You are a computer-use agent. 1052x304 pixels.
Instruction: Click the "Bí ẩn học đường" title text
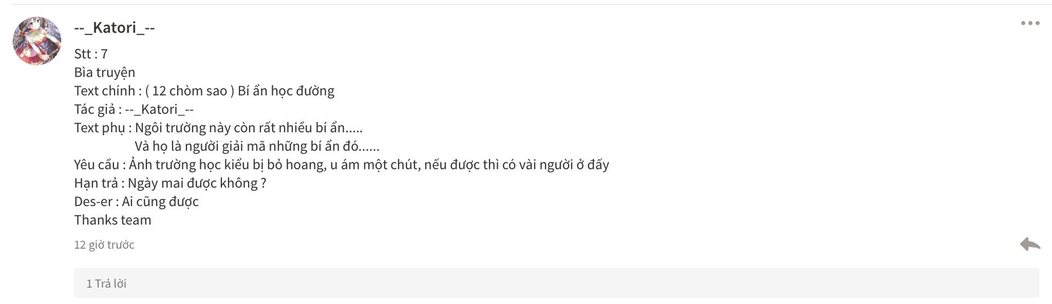point(286,91)
